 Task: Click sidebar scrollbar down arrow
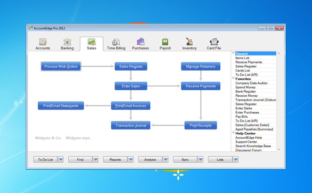pyautogui.click(x=279, y=150)
